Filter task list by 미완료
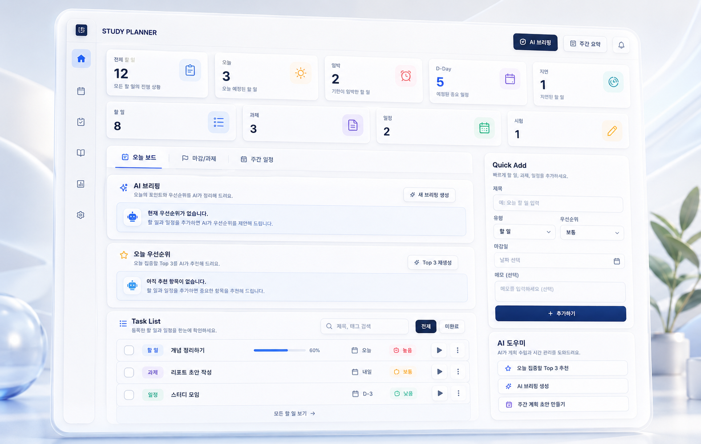Screen dimensions: 701x444 coord(452,327)
